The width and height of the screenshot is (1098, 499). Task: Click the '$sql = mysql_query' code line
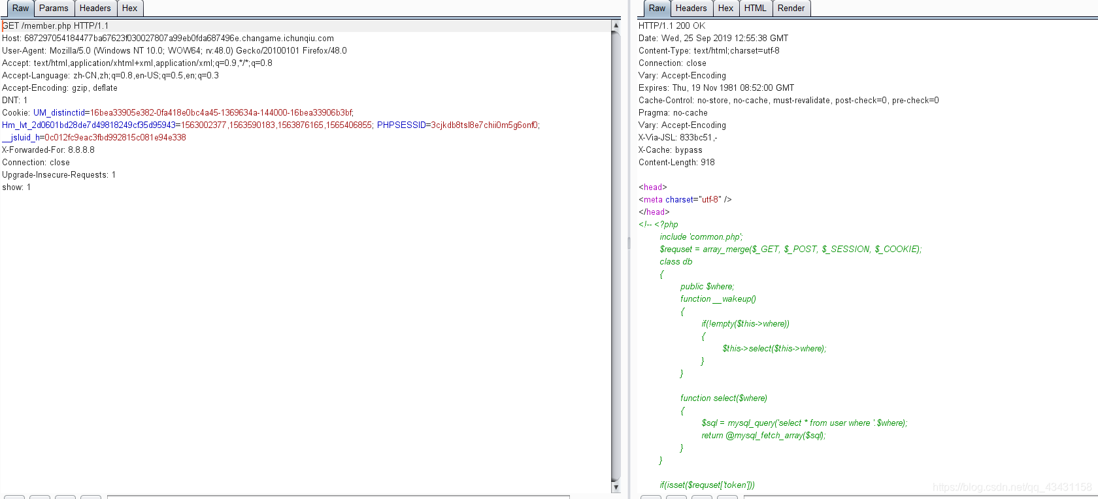(x=805, y=423)
